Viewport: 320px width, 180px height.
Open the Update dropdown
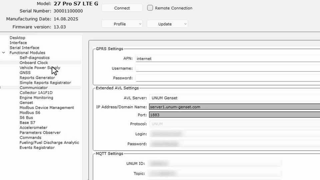pos(167,24)
